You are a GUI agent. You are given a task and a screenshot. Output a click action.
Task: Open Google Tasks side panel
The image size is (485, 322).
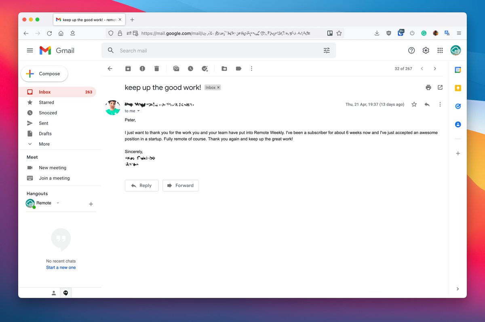(458, 106)
